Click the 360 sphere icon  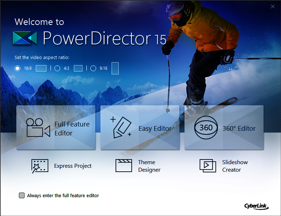206,127
